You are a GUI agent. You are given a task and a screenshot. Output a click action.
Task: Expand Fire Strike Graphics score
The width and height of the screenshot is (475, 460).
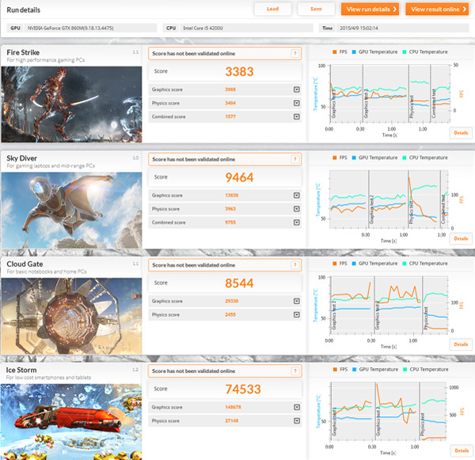click(x=297, y=89)
